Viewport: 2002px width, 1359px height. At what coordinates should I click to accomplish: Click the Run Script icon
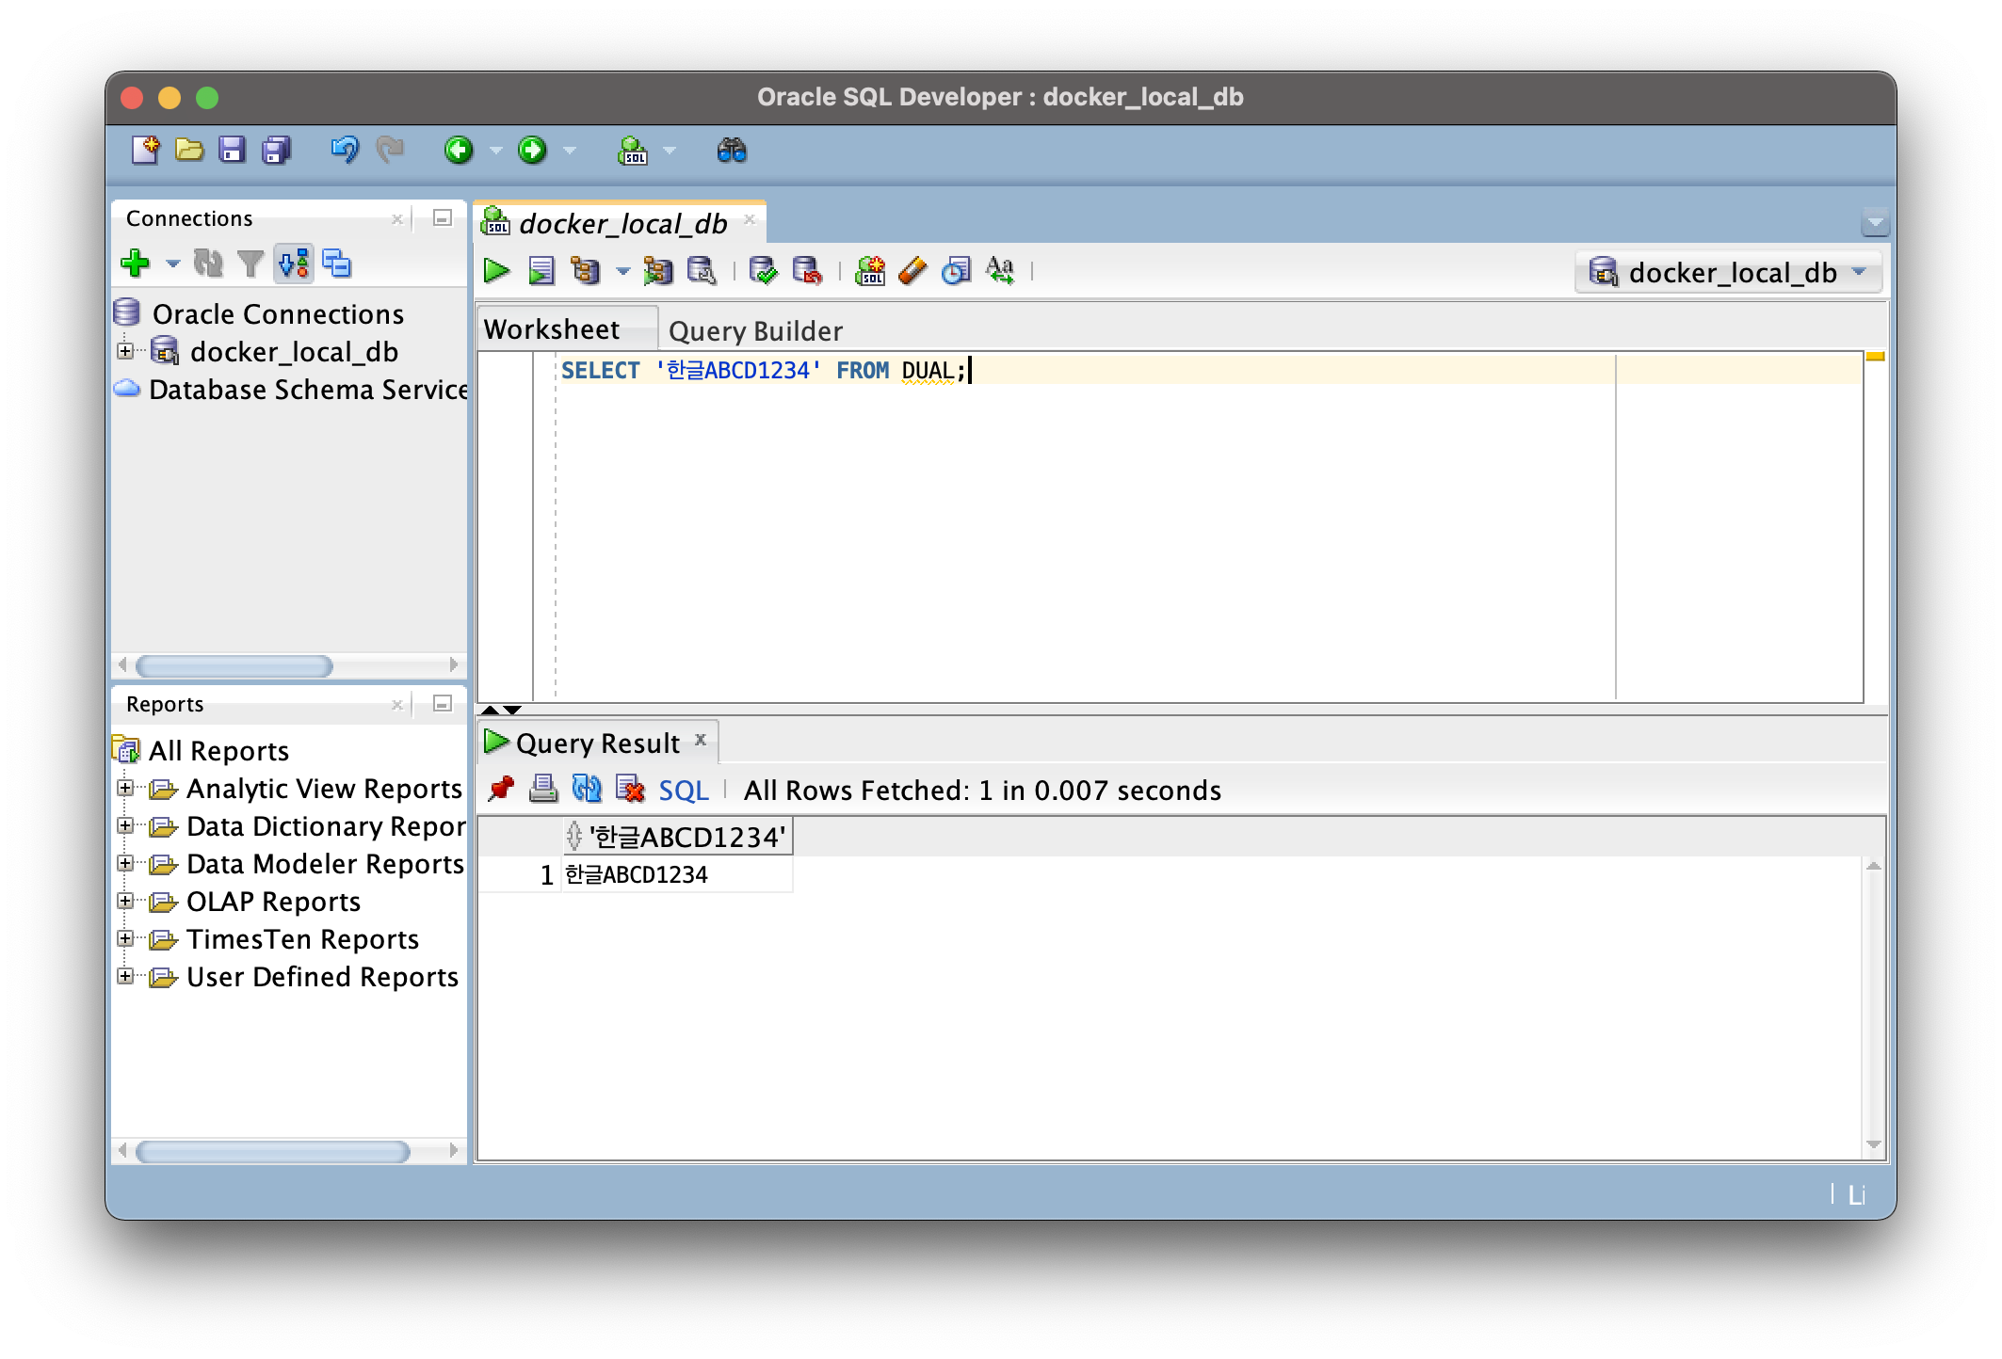[x=541, y=271]
